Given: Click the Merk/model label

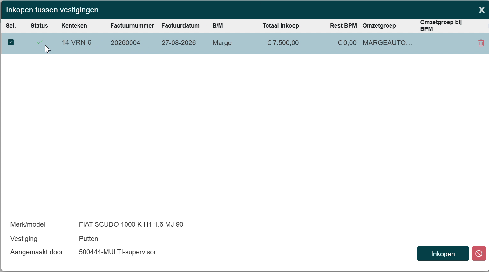Looking at the screenshot, I should point(28,224).
